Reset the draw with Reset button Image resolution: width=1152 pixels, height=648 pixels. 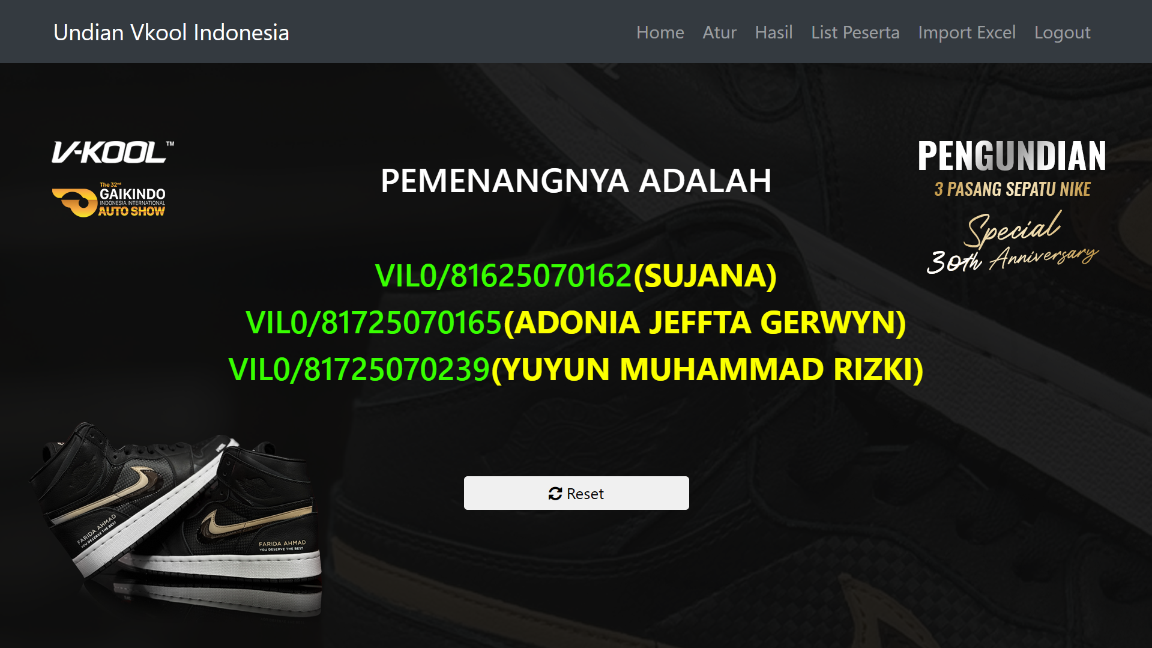coord(576,493)
